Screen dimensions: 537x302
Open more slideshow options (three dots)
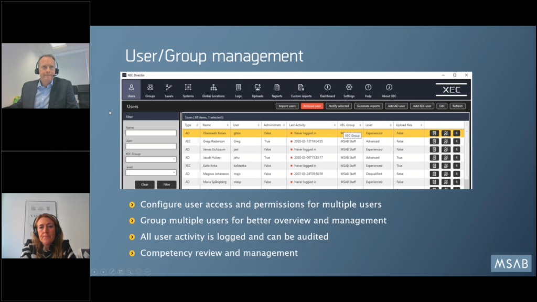pyautogui.click(x=147, y=272)
